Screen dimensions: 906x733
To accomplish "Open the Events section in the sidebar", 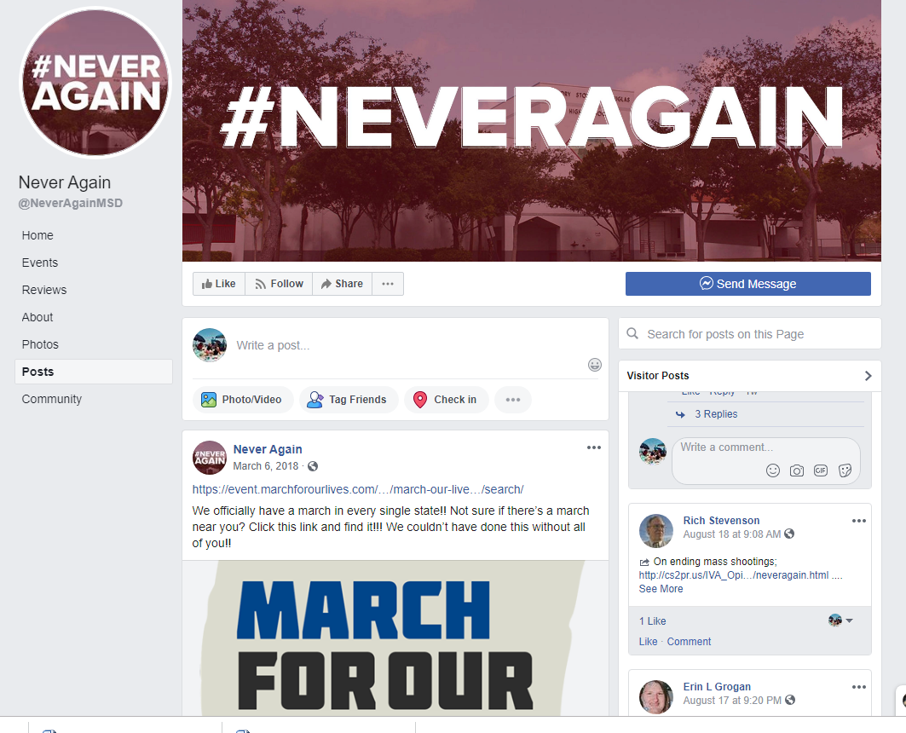I will point(40,263).
